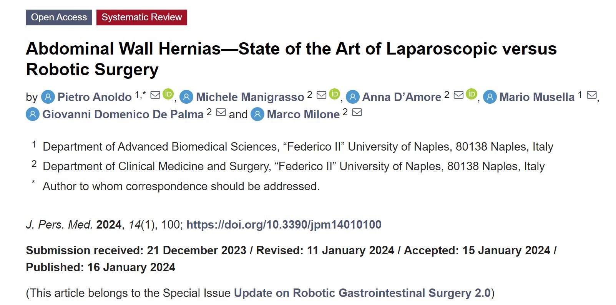The width and height of the screenshot is (616, 305).
Task: Click Anna D'Amore's email envelope icon
Action: [458, 95]
